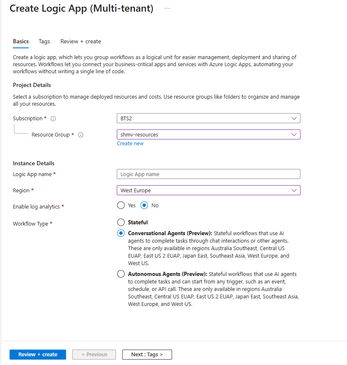Choose Autonomous Agents (Preview) workflow type

(x=121, y=274)
